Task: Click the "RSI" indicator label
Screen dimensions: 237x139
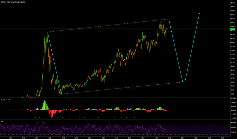Action: pos(2,121)
